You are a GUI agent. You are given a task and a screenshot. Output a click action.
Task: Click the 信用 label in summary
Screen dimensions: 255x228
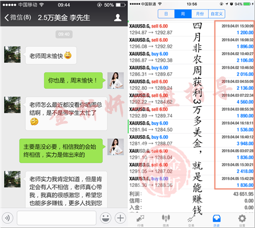coord(135,200)
